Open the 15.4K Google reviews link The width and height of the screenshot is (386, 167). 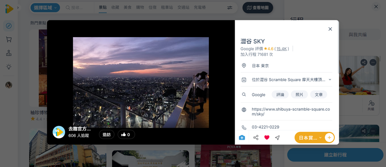coord(282,49)
